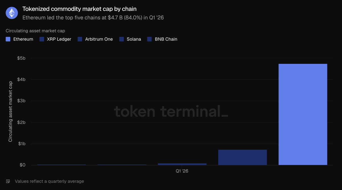Toggle the Solana legend swatch
This screenshot has width=342, height=190.
(x=121, y=39)
